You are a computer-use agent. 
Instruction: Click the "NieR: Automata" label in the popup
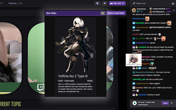[66, 81]
